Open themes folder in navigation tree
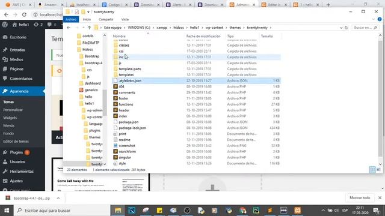 94,137
